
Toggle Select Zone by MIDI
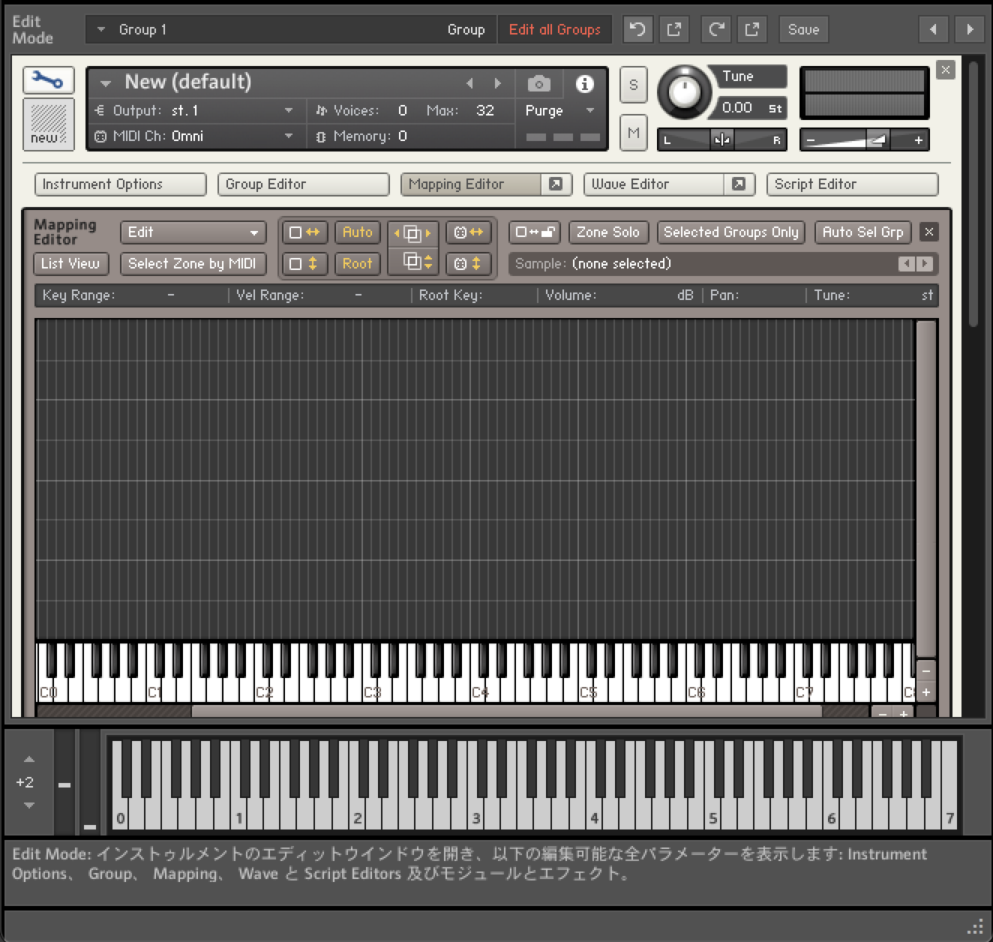click(192, 264)
